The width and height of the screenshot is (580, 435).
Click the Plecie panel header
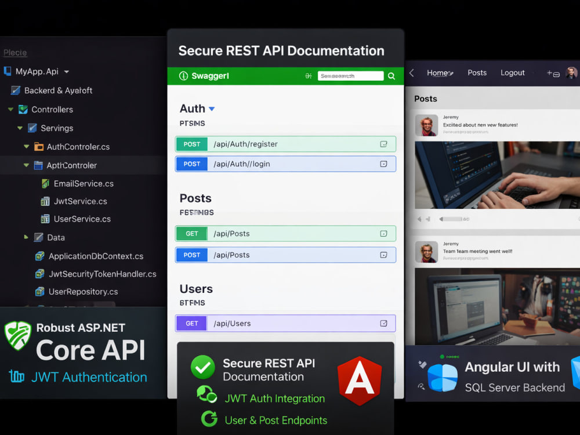click(x=15, y=53)
